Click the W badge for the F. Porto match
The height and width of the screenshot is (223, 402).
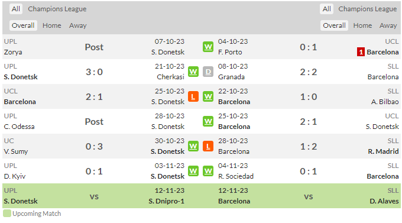[x=208, y=47]
